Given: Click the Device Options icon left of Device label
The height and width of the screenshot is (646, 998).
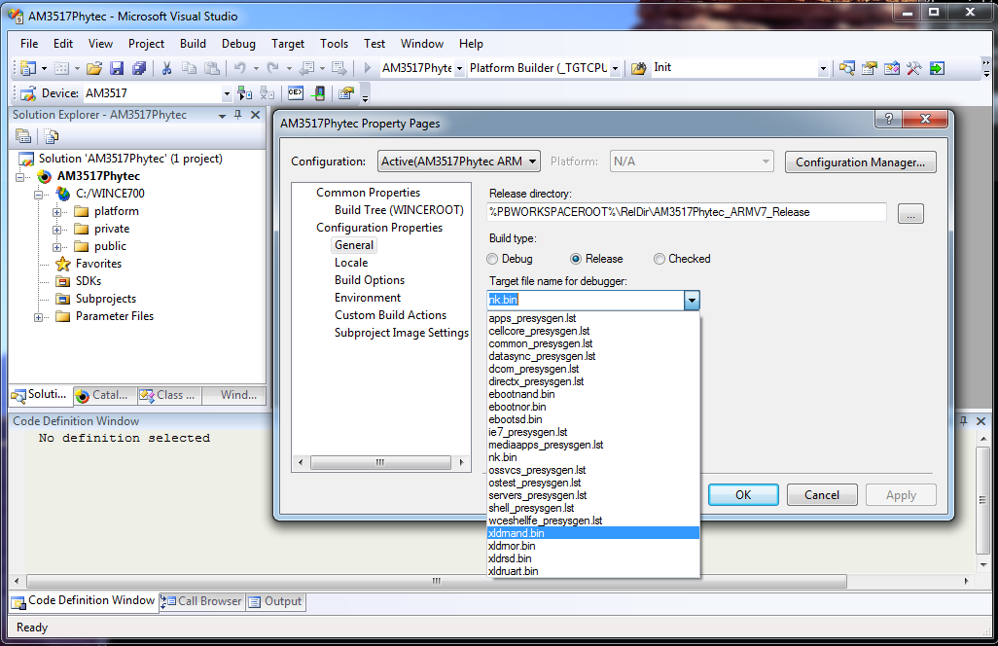Looking at the screenshot, I should pyautogui.click(x=28, y=94).
